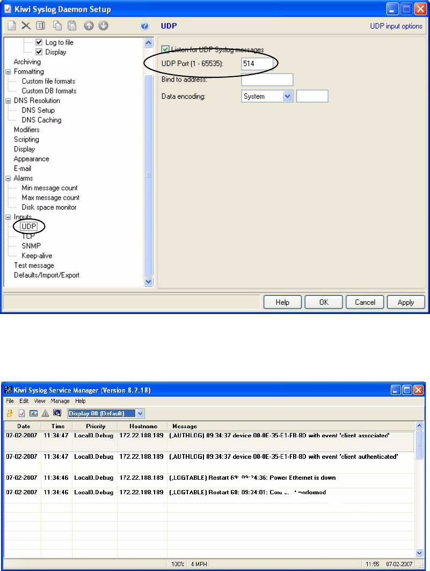The width and height of the screenshot is (430, 571).
Task: Collapse the Formatting tree node
Action: (8, 72)
